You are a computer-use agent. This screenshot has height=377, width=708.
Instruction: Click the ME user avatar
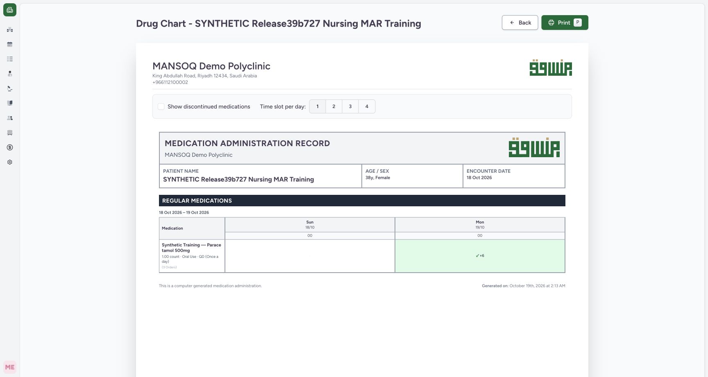pyautogui.click(x=10, y=367)
